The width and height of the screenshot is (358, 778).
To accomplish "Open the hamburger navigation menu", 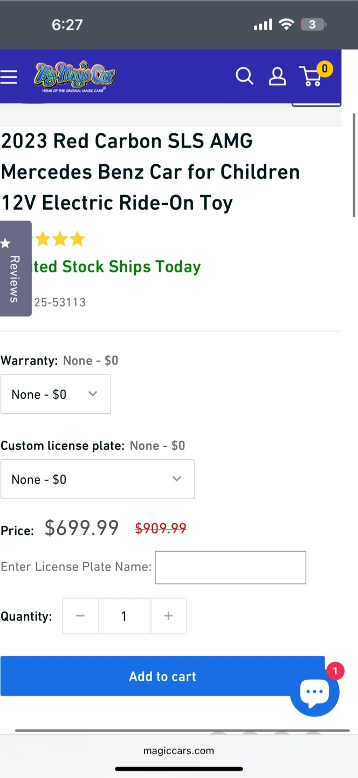I will coord(9,77).
